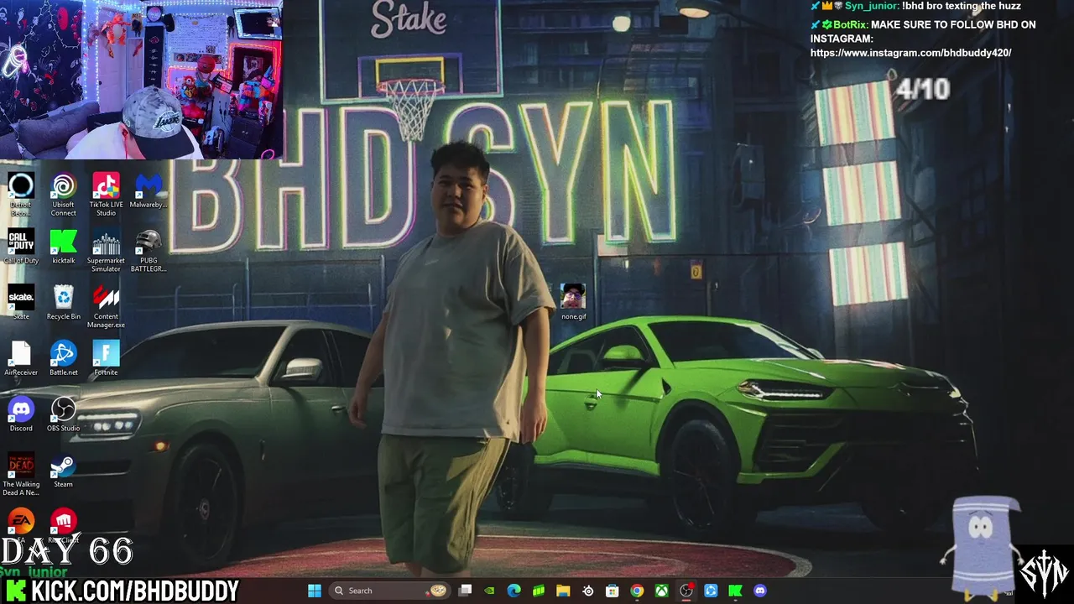Viewport: 1074px width, 604px height.
Task: Open the Malwarebytes desktop icon
Action: click(x=149, y=192)
